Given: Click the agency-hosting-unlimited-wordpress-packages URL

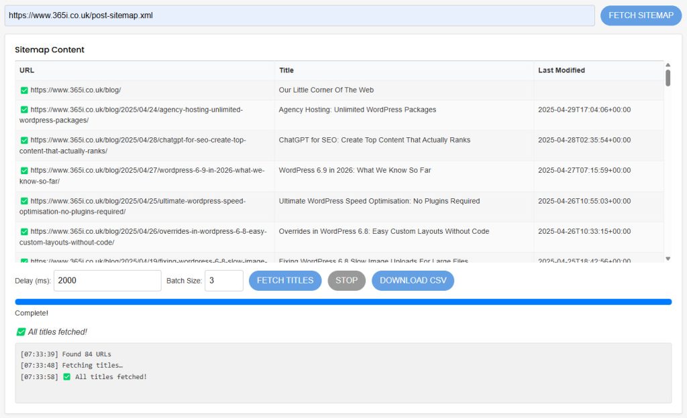Looking at the screenshot, I should coord(131,115).
